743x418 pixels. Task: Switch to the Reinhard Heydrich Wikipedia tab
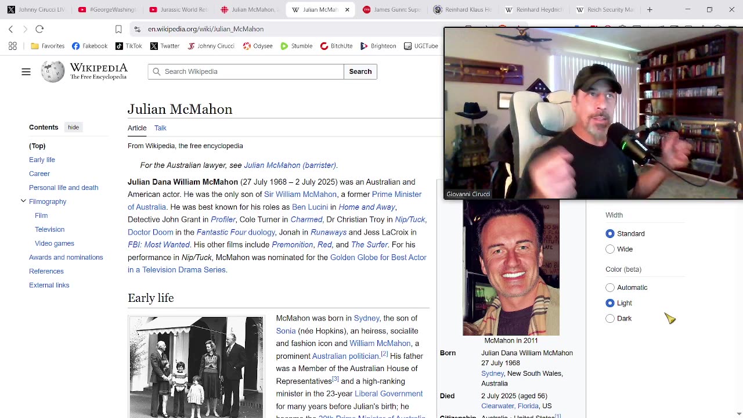[534, 9]
